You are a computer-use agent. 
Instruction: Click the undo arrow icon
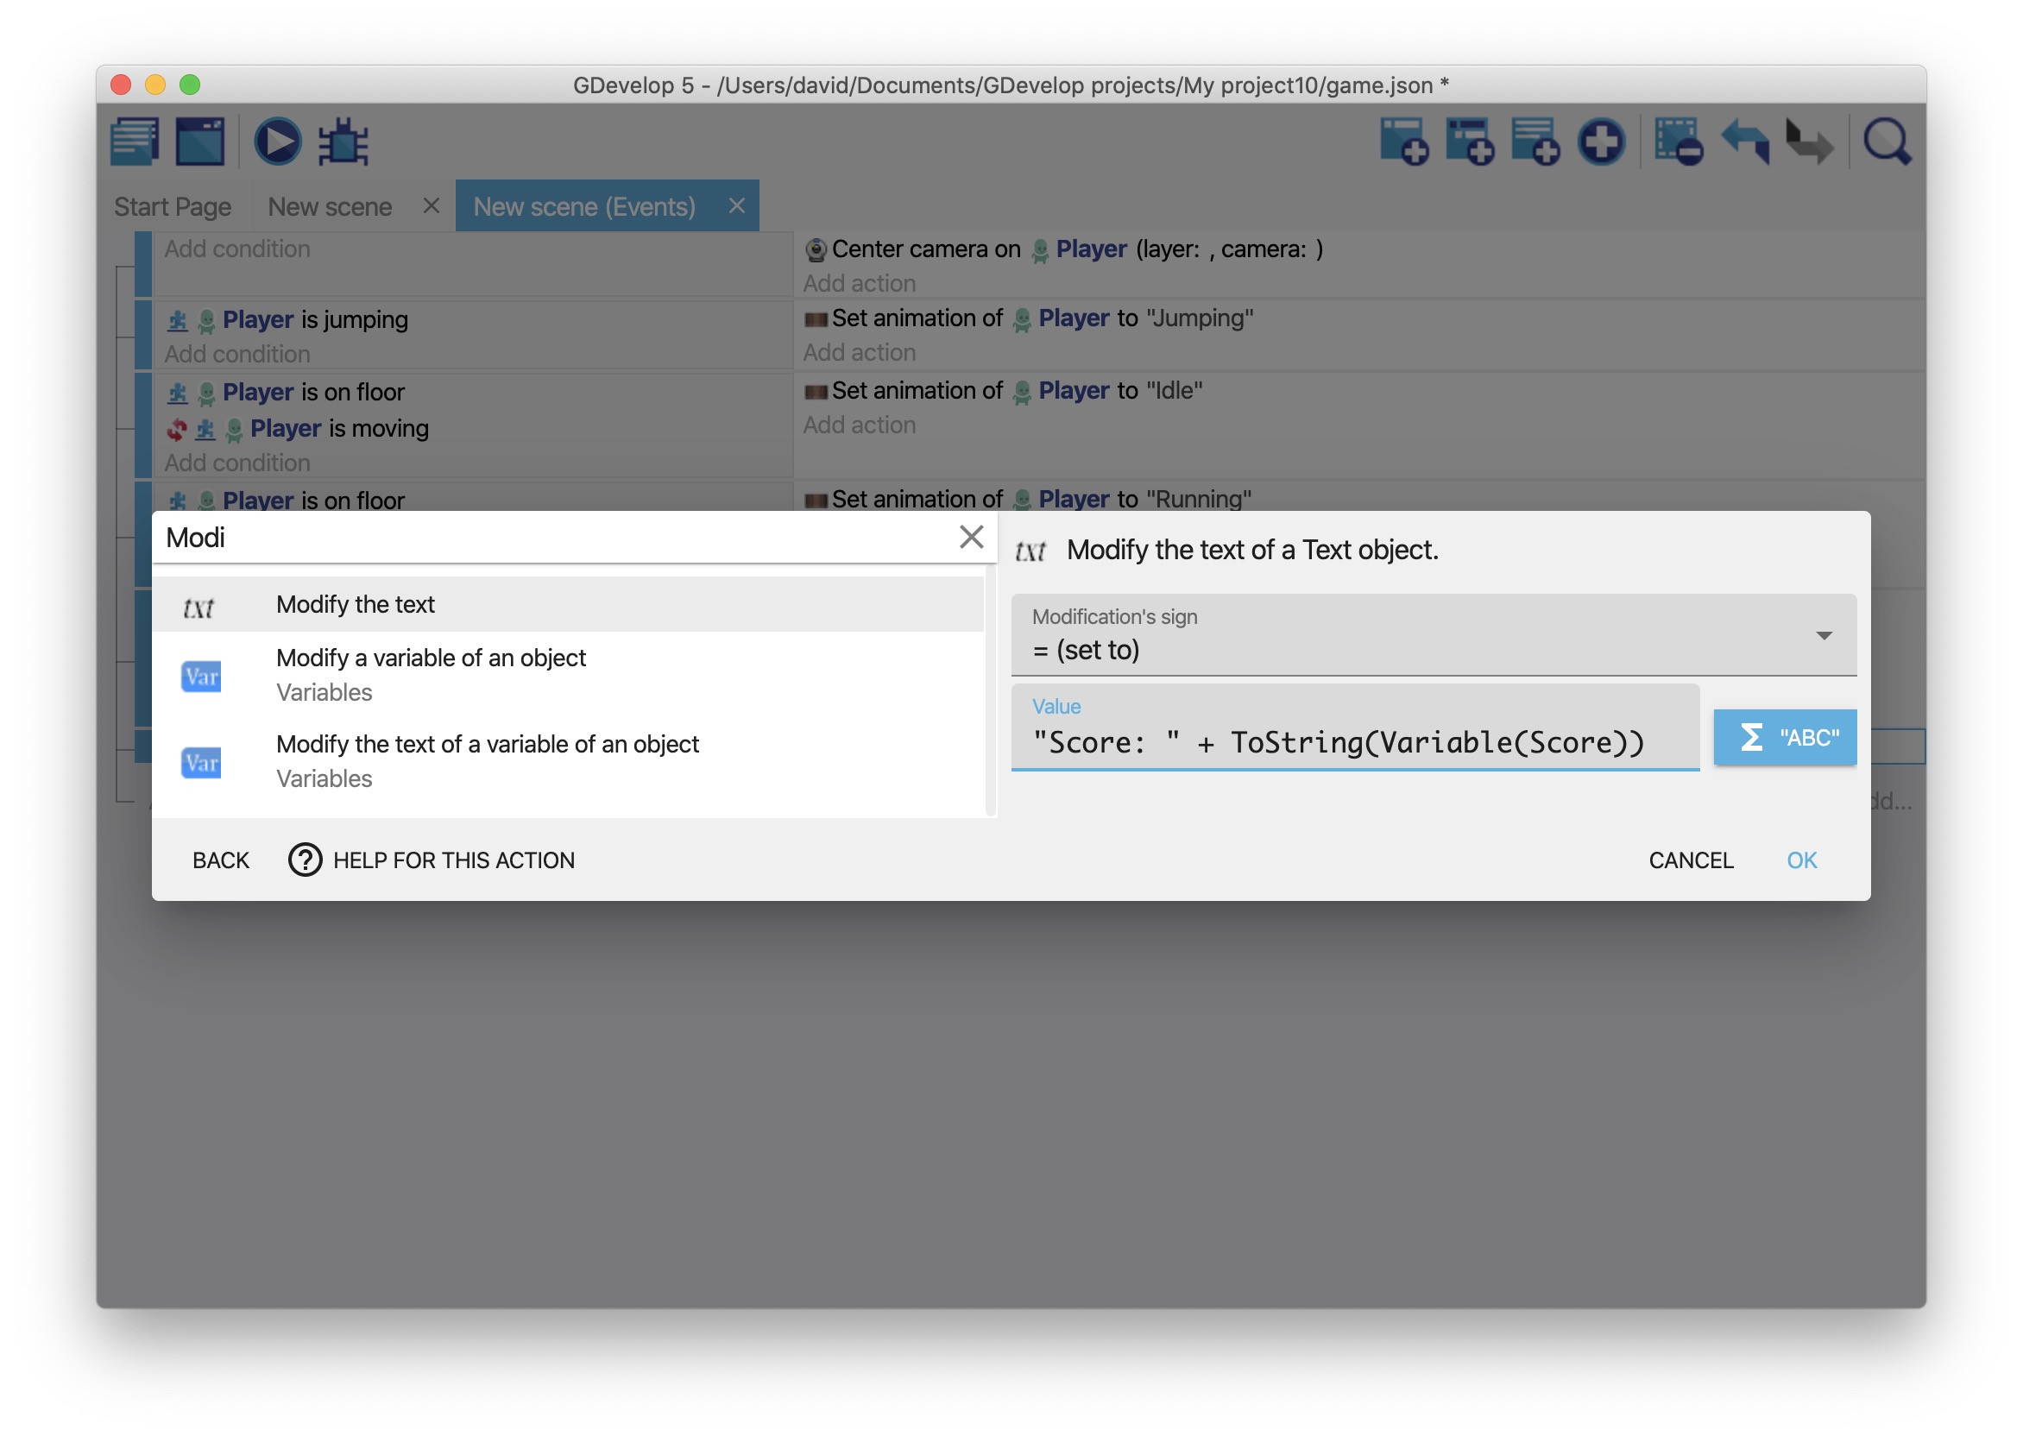[x=1745, y=142]
